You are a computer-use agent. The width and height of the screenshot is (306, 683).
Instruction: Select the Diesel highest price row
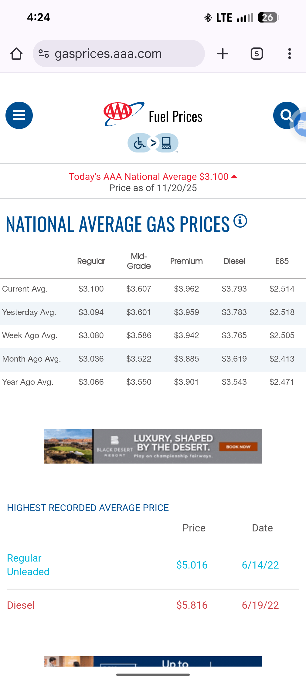pos(21,605)
